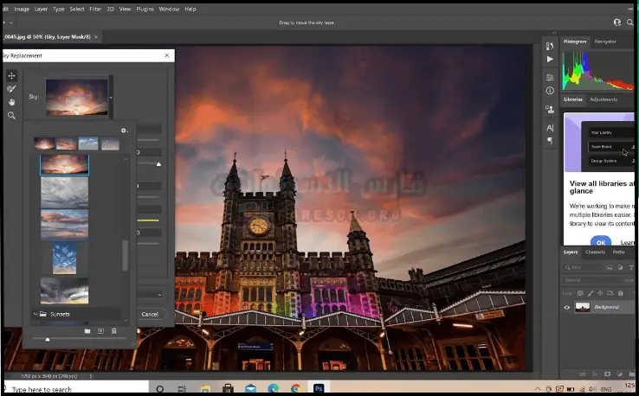Create a new sky preset
Screen dimensions: 639x396
pyautogui.click(x=100, y=331)
